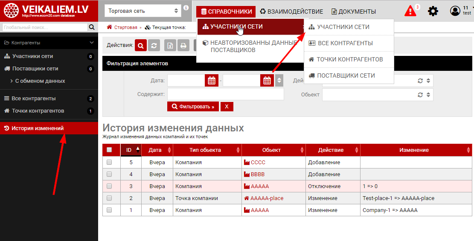
Task: Open the AAAAA-place object link
Action: tap(267, 198)
